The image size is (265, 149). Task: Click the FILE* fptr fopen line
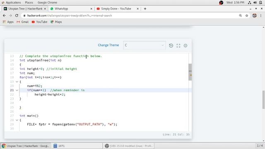(x=72, y=124)
